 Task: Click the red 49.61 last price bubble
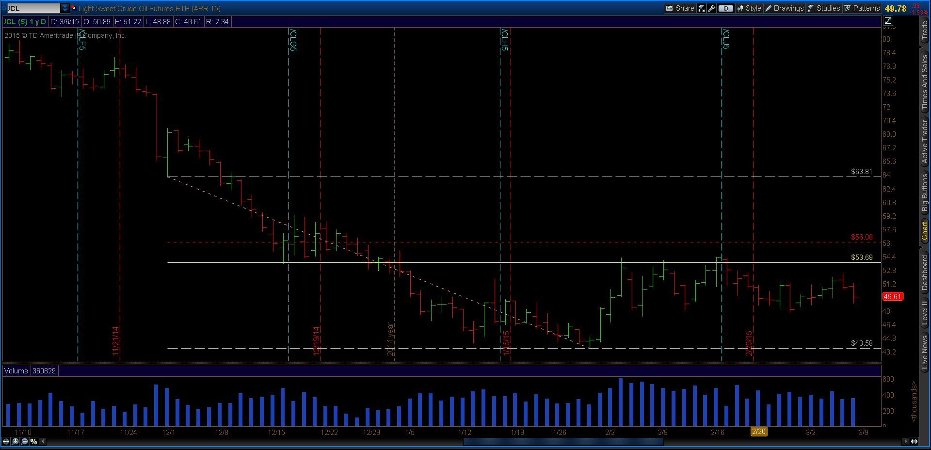(893, 297)
